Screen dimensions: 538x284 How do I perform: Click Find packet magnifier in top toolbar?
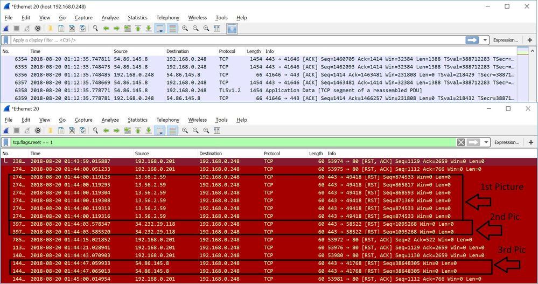click(x=96, y=28)
